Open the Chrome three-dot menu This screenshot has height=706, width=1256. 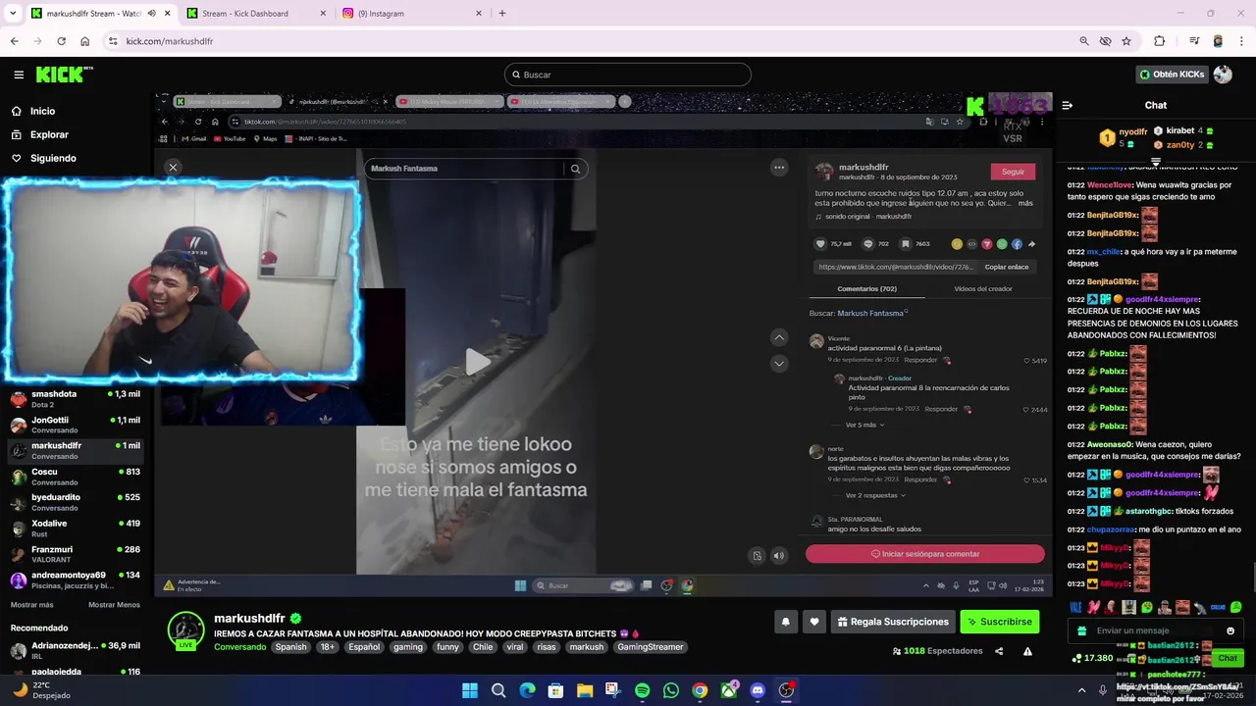click(1241, 41)
